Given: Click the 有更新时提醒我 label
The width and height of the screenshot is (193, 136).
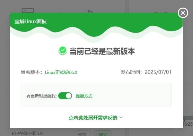Looking at the screenshot, I should 42,96.
